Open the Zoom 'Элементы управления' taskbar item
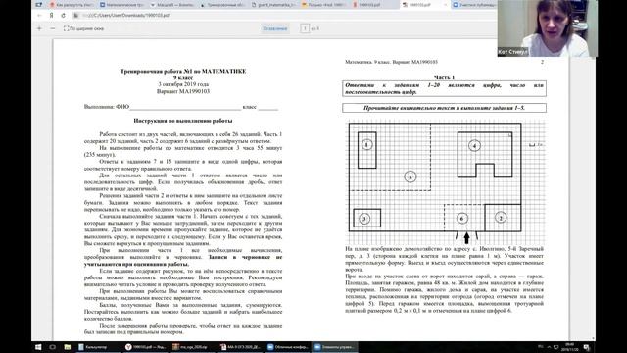This screenshot has width=627, height=353. [335, 347]
